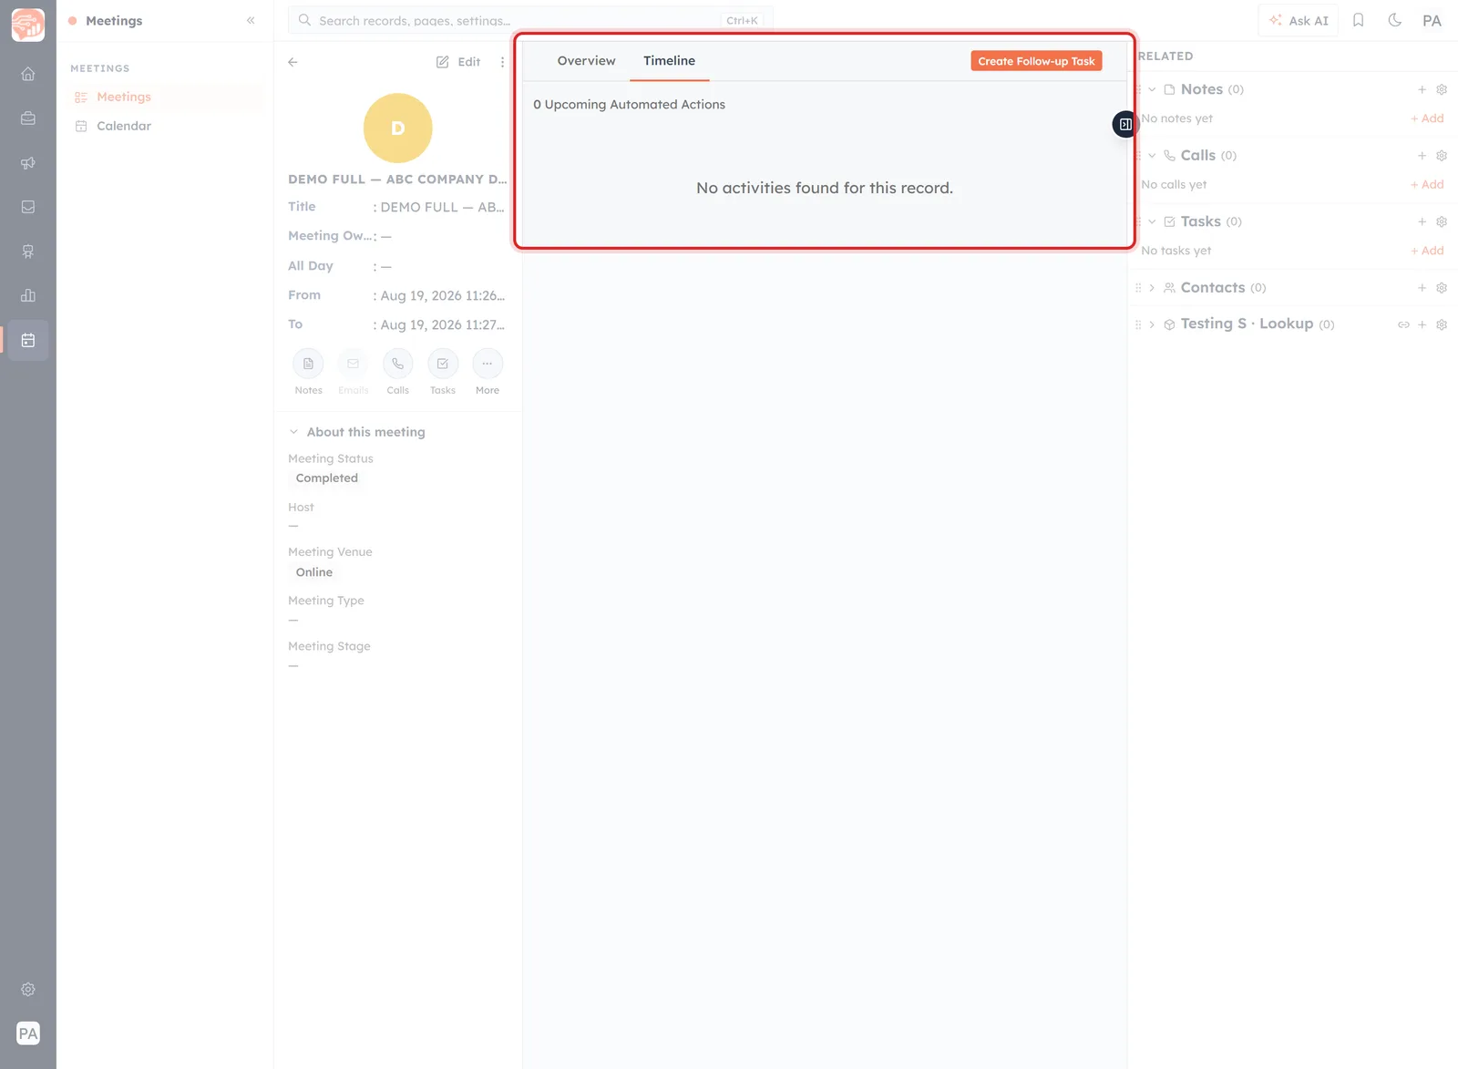1458x1069 pixels.
Task: Collapse the Tasks related section
Action: point(1152,221)
